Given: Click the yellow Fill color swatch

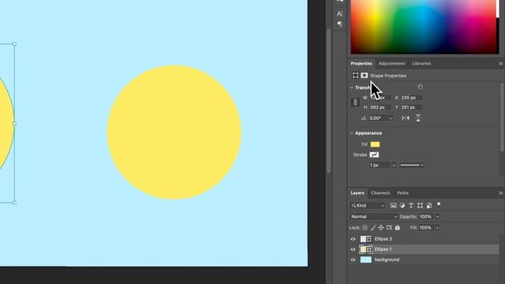Looking at the screenshot, I should tap(375, 144).
